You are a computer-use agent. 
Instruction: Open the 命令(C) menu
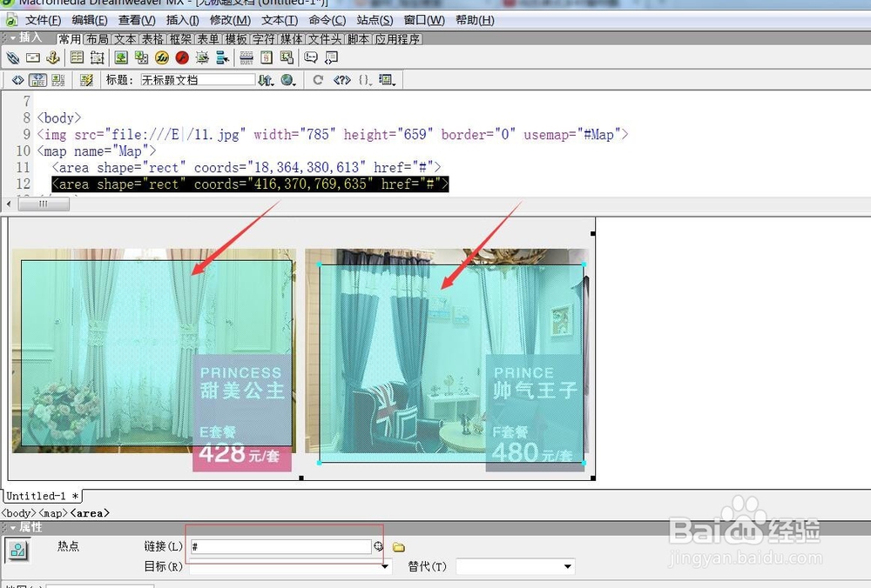327,21
